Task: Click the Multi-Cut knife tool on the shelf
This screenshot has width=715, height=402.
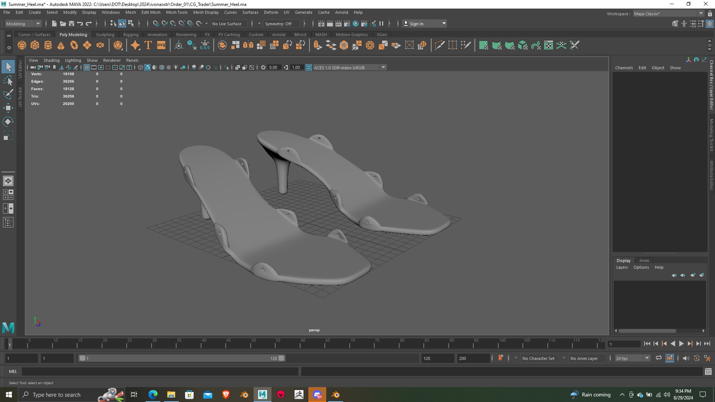Action: point(440,45)
